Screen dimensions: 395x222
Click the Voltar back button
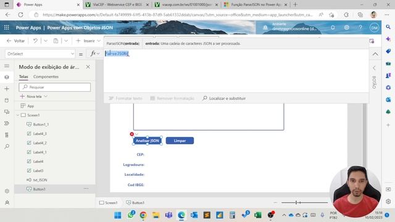click(16, 41)
